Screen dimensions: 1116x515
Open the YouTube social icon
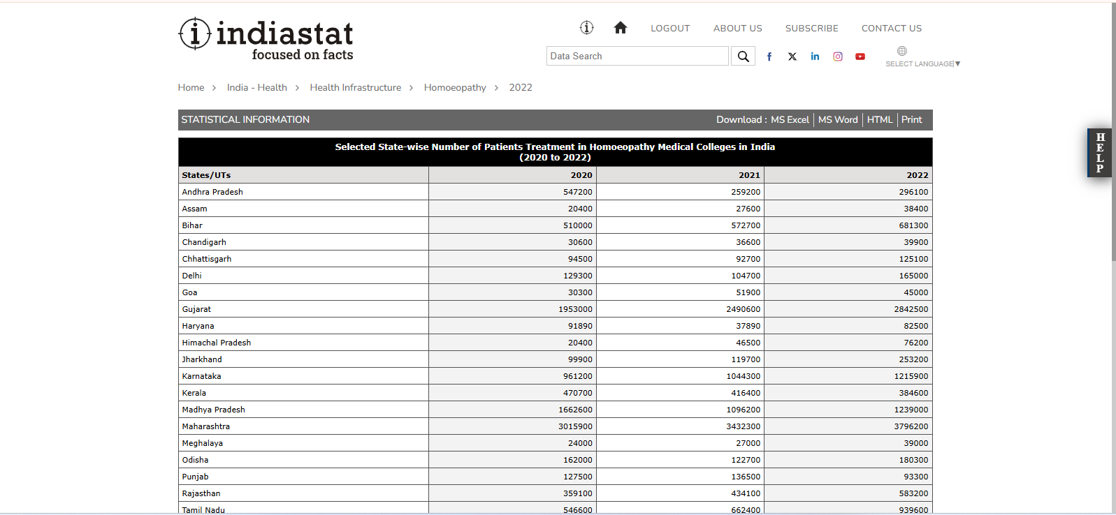[860, 57]
